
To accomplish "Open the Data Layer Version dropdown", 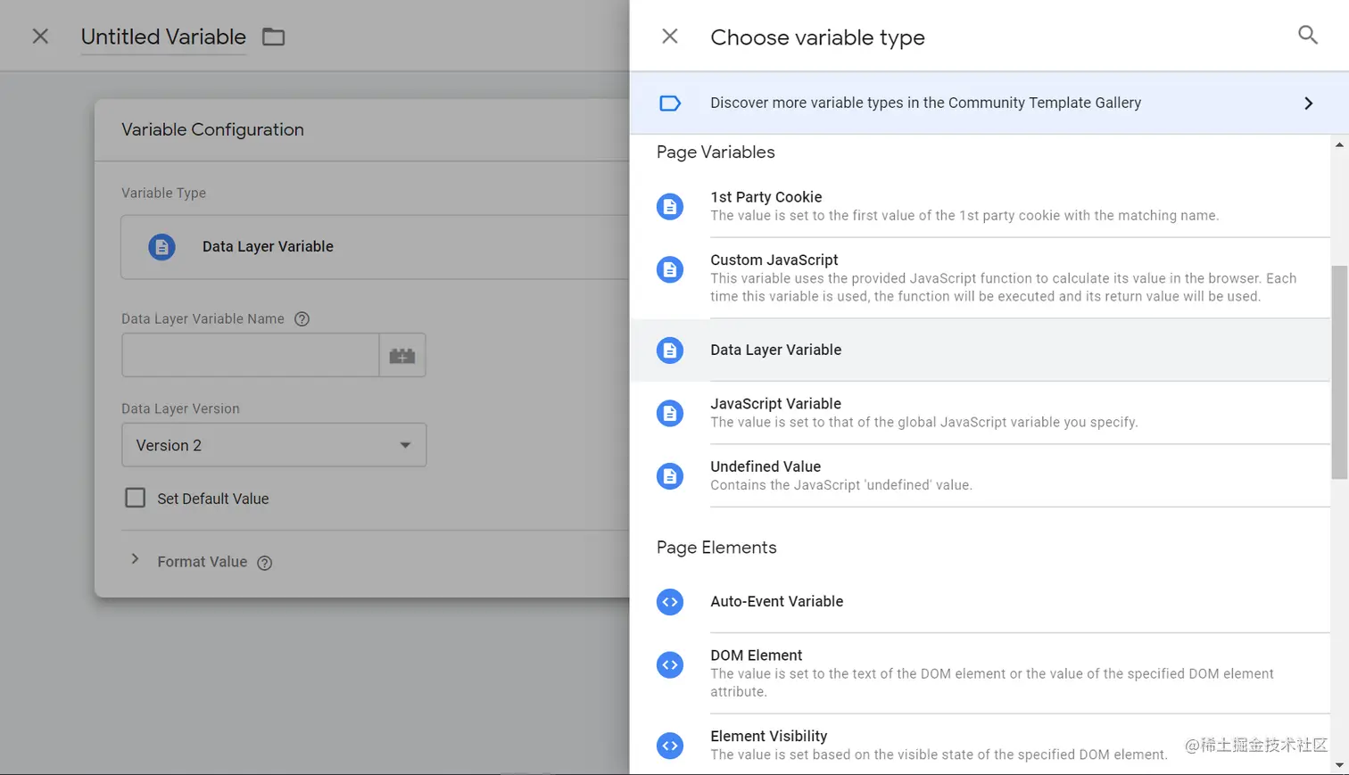I will (274, 445).
